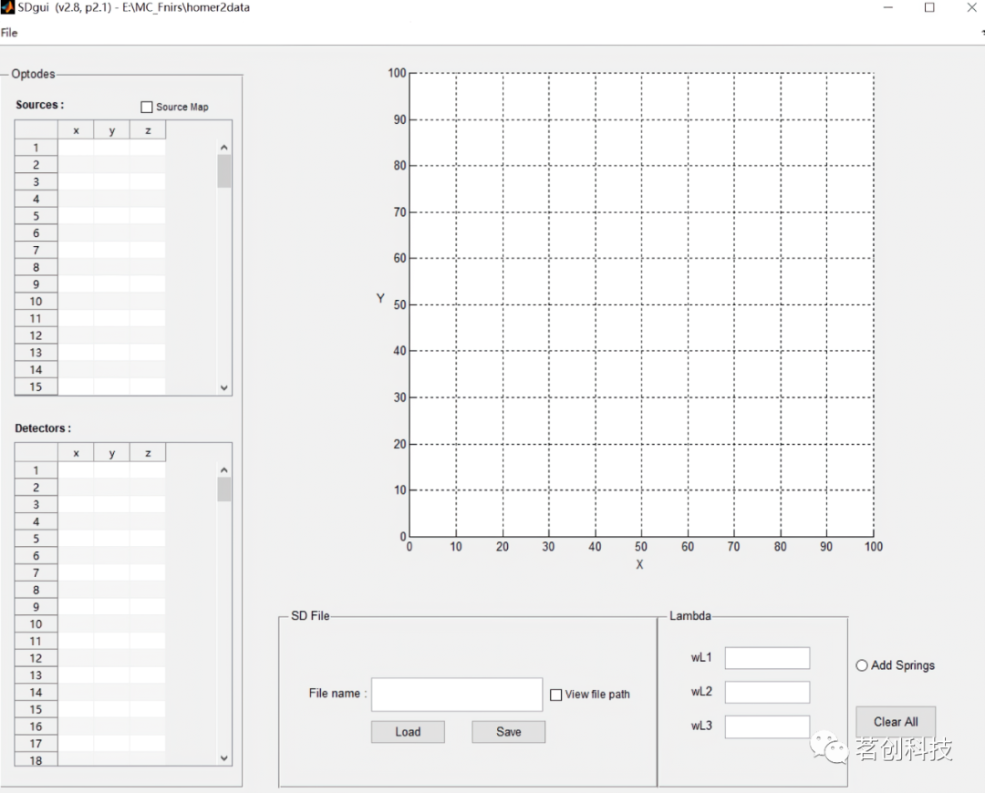985x793 pixels.
Task: Click Sources row 3 y cell
Action: [112, 181]
